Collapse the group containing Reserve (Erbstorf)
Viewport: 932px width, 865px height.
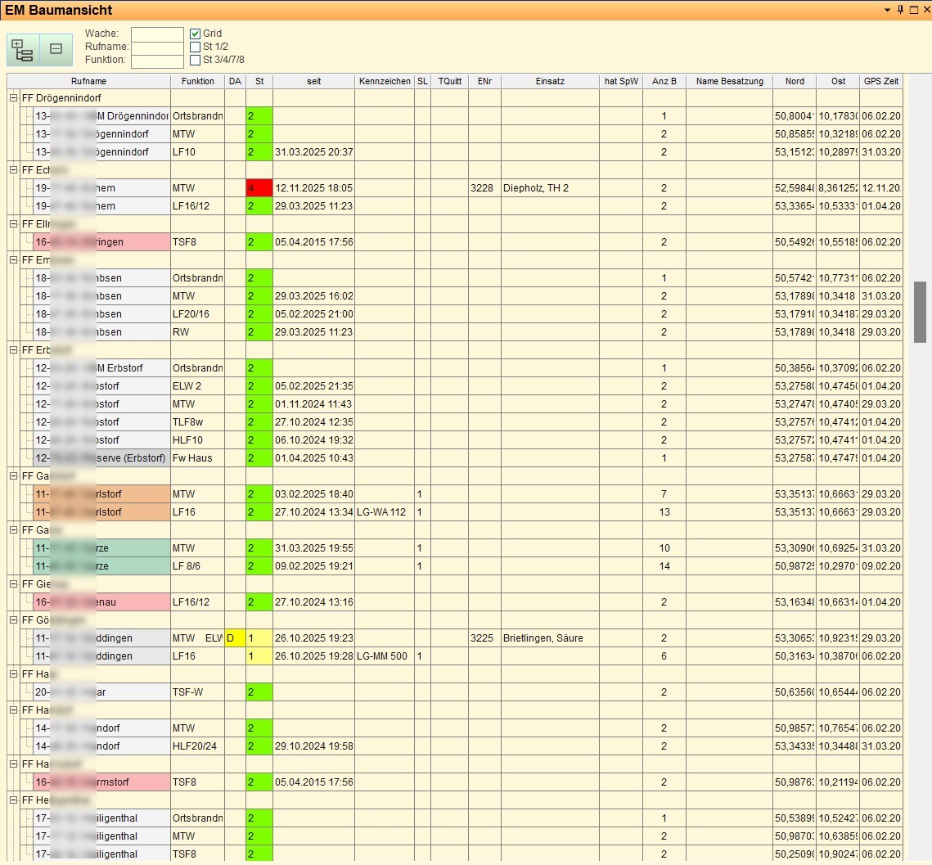(13, 349)
